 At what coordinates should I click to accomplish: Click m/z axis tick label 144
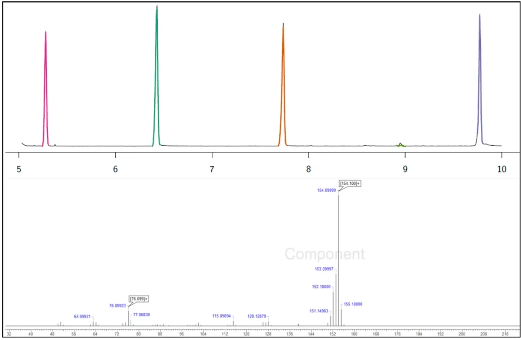[311, 334]
